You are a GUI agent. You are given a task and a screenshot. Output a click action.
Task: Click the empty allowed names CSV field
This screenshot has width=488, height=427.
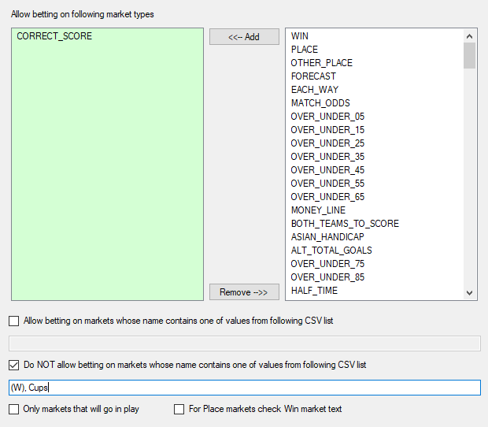(x=245, y=343)
